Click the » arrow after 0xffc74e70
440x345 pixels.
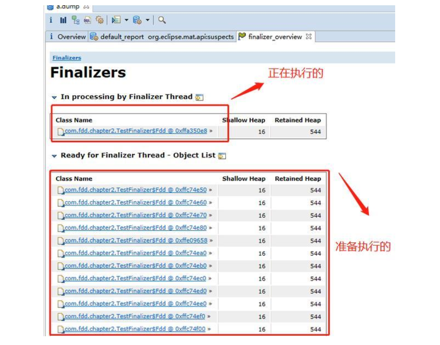coord(210,215)
